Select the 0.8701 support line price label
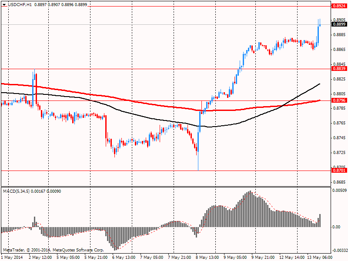The height and width of the screenshot is (261, 348). pyautogui.click(x=339, y=170)
